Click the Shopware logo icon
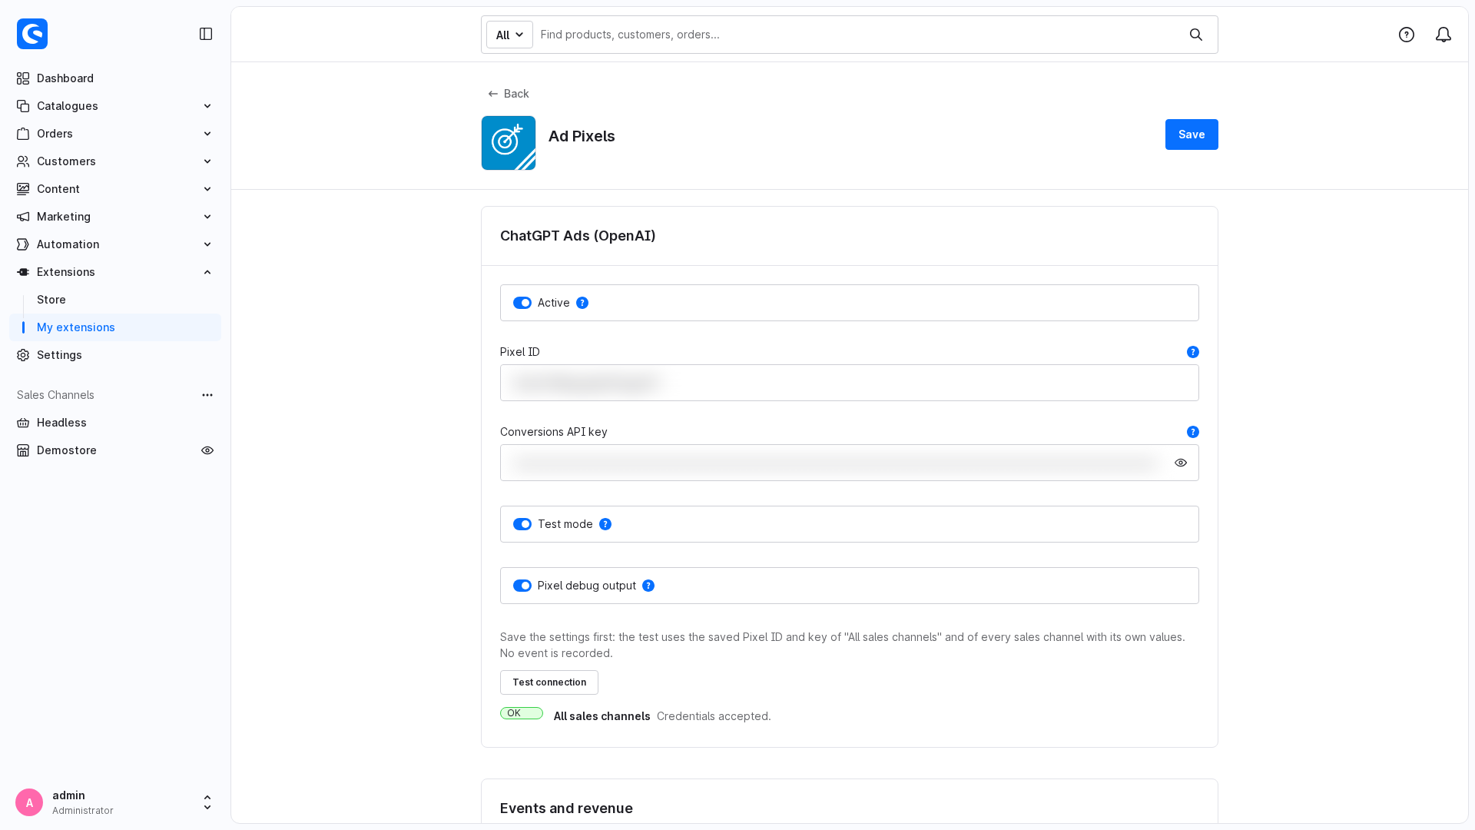The image size is (1475, 830). pos(32,34)
